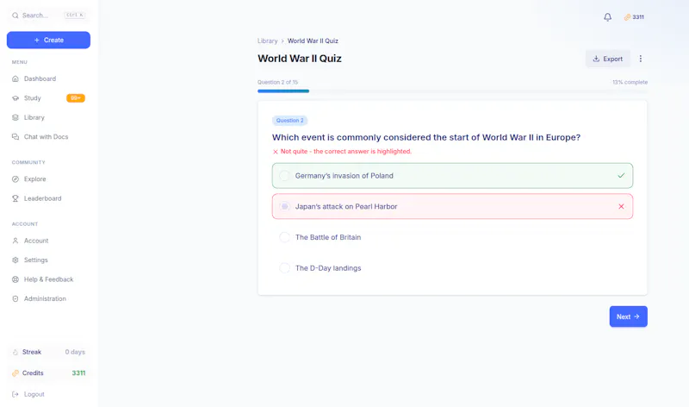Select The D-Day landings radio button
Screen dimensions: 689x407
point(284,268)
